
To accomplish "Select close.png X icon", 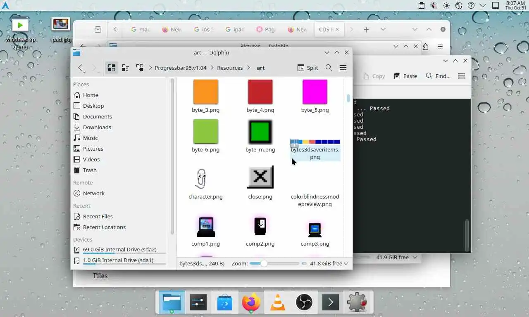I will pyautogui.click(x=260, y=177).
